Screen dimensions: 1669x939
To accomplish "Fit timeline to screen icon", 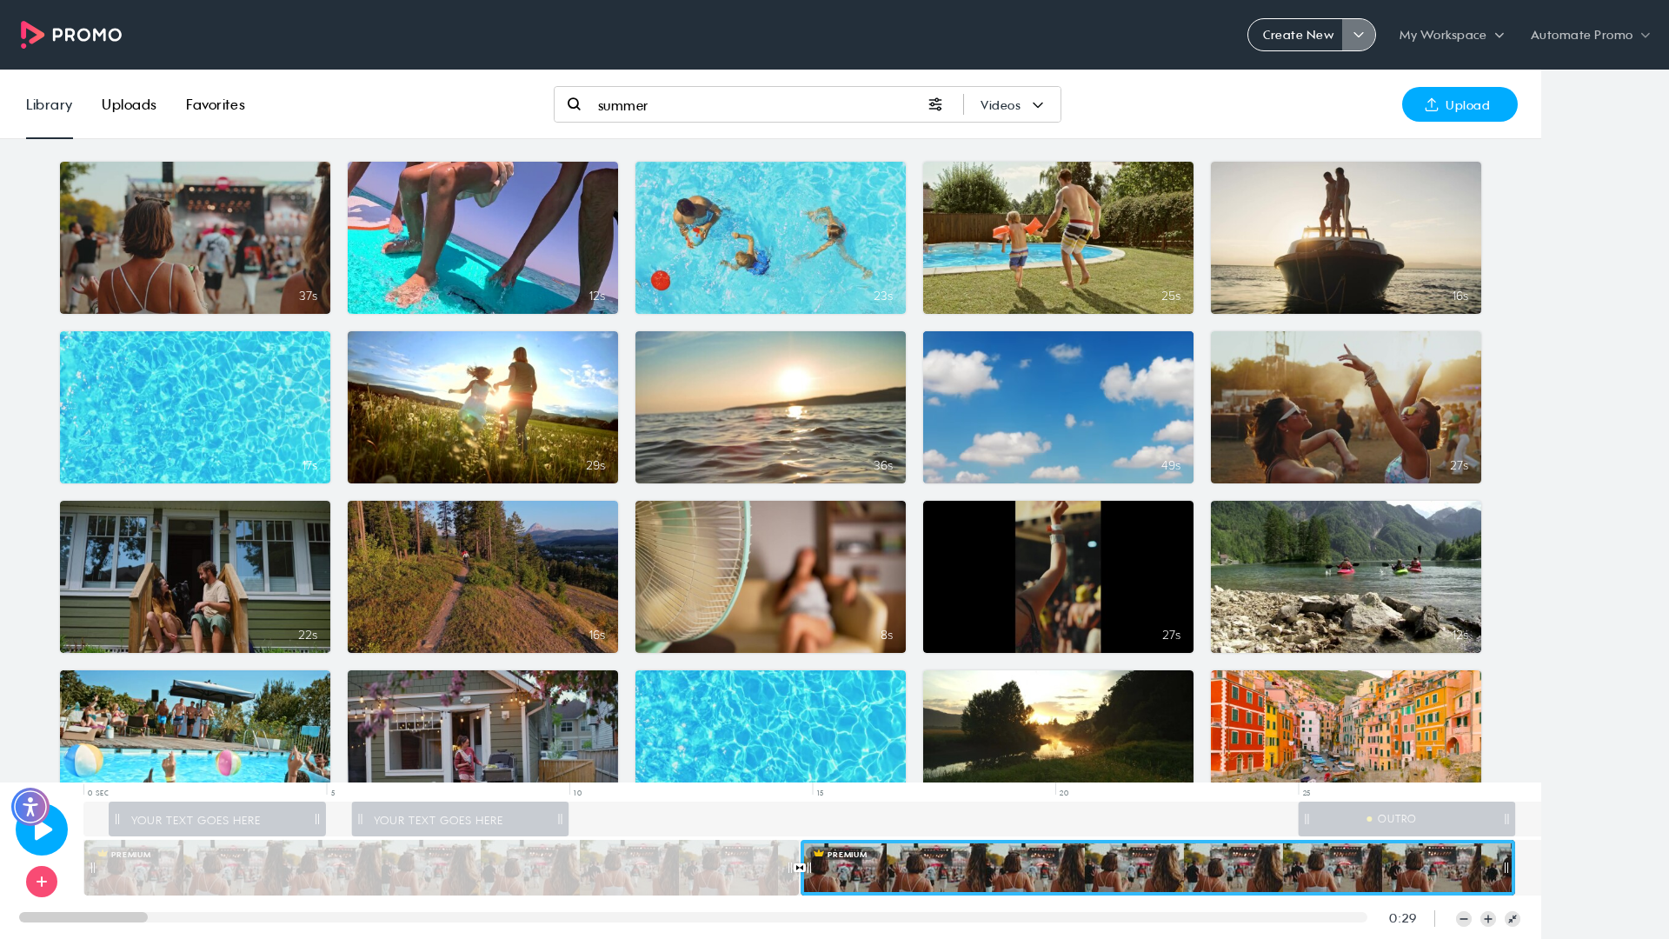I will point(1513,919).
